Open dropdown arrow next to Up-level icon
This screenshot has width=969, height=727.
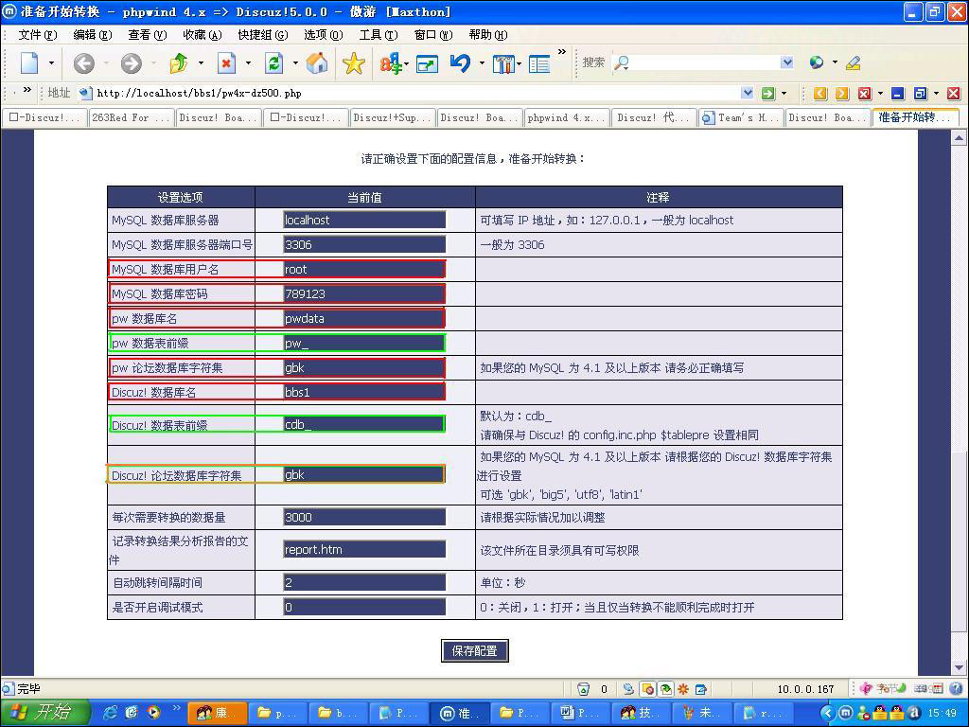click(201, 63)
